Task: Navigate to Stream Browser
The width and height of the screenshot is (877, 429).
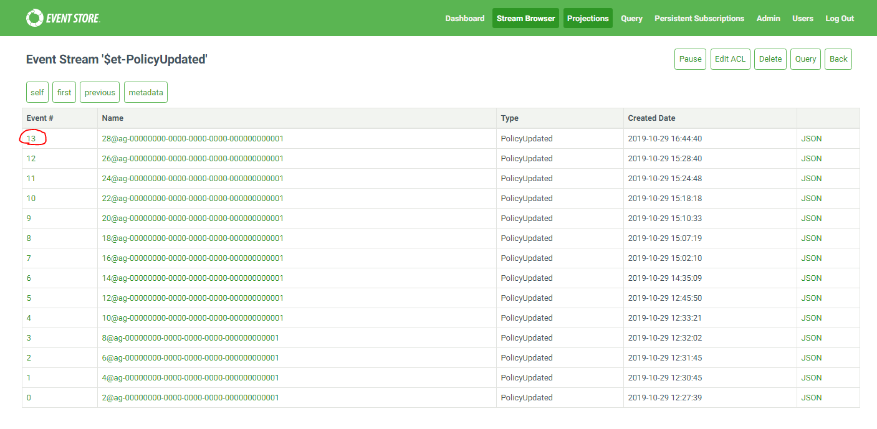Action: point(525,18)
